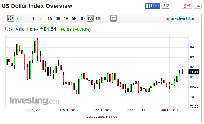
Task: Click the 83.00 axis label
Action: (x=194, y=57)
